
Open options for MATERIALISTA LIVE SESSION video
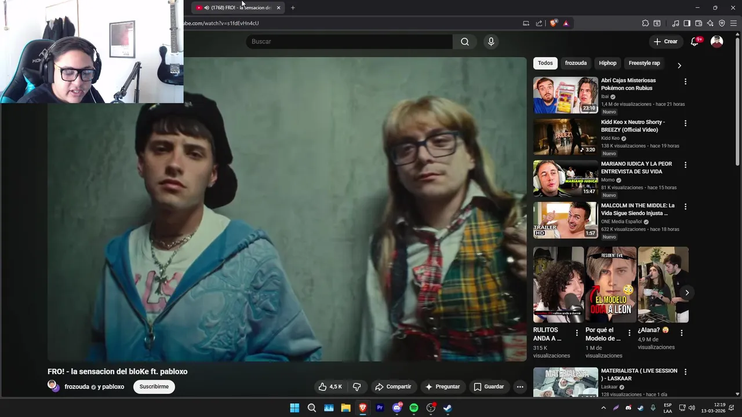click(x=685, y=372)
